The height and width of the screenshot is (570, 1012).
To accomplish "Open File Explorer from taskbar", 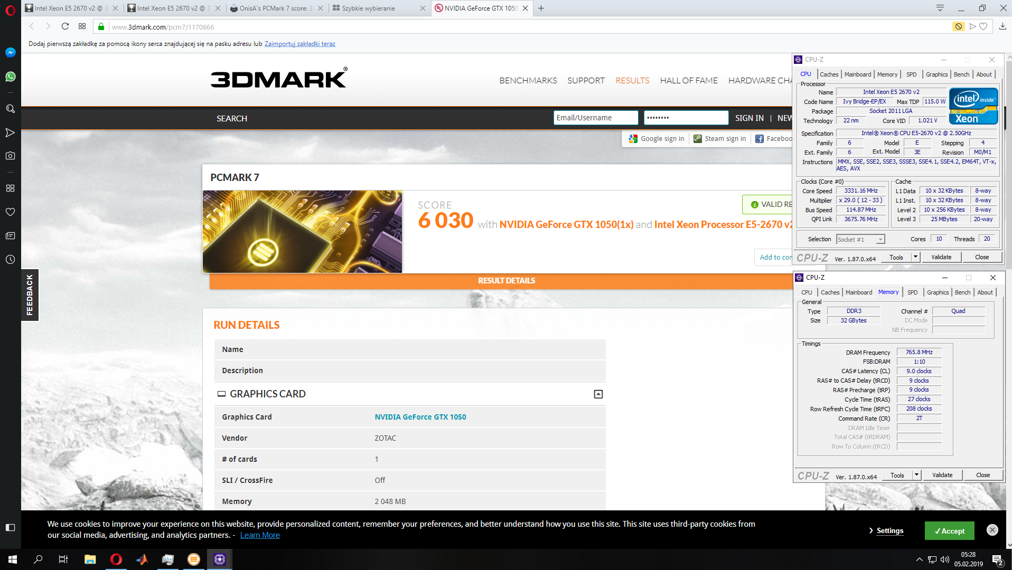I will 90,559.
